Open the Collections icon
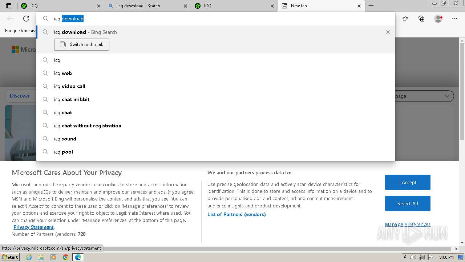Image resolution: width=465 pixels, height=262 pixels. (421, 19)
